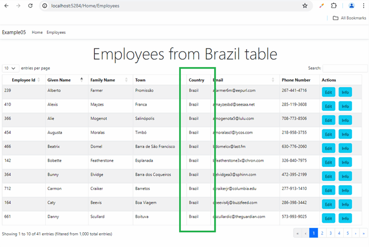Show info for Alie Mogenot
This screenshot has width=369, height=247.
(345, 120)
